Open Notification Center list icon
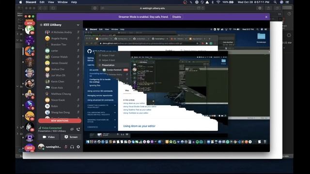 (287, 2)
